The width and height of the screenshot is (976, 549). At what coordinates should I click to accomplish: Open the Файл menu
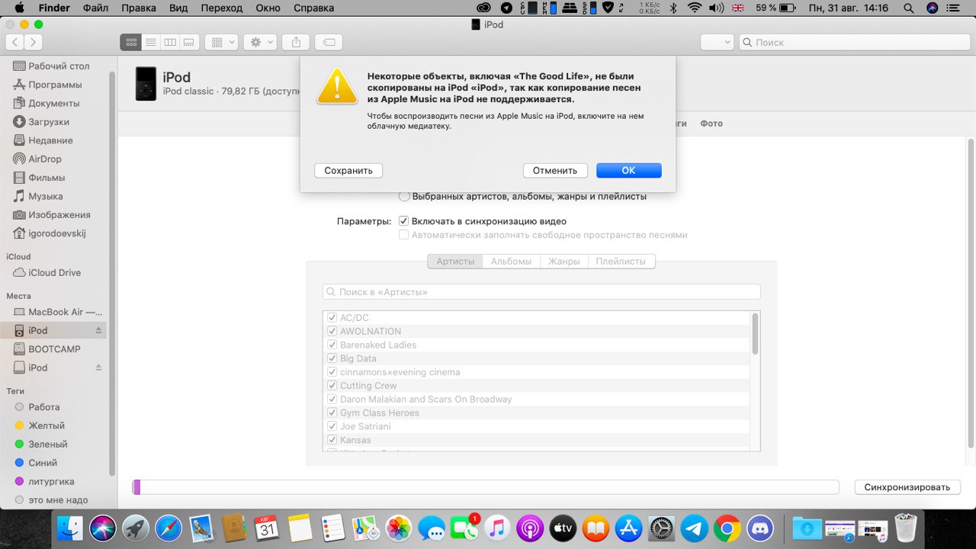click(96, 8)
